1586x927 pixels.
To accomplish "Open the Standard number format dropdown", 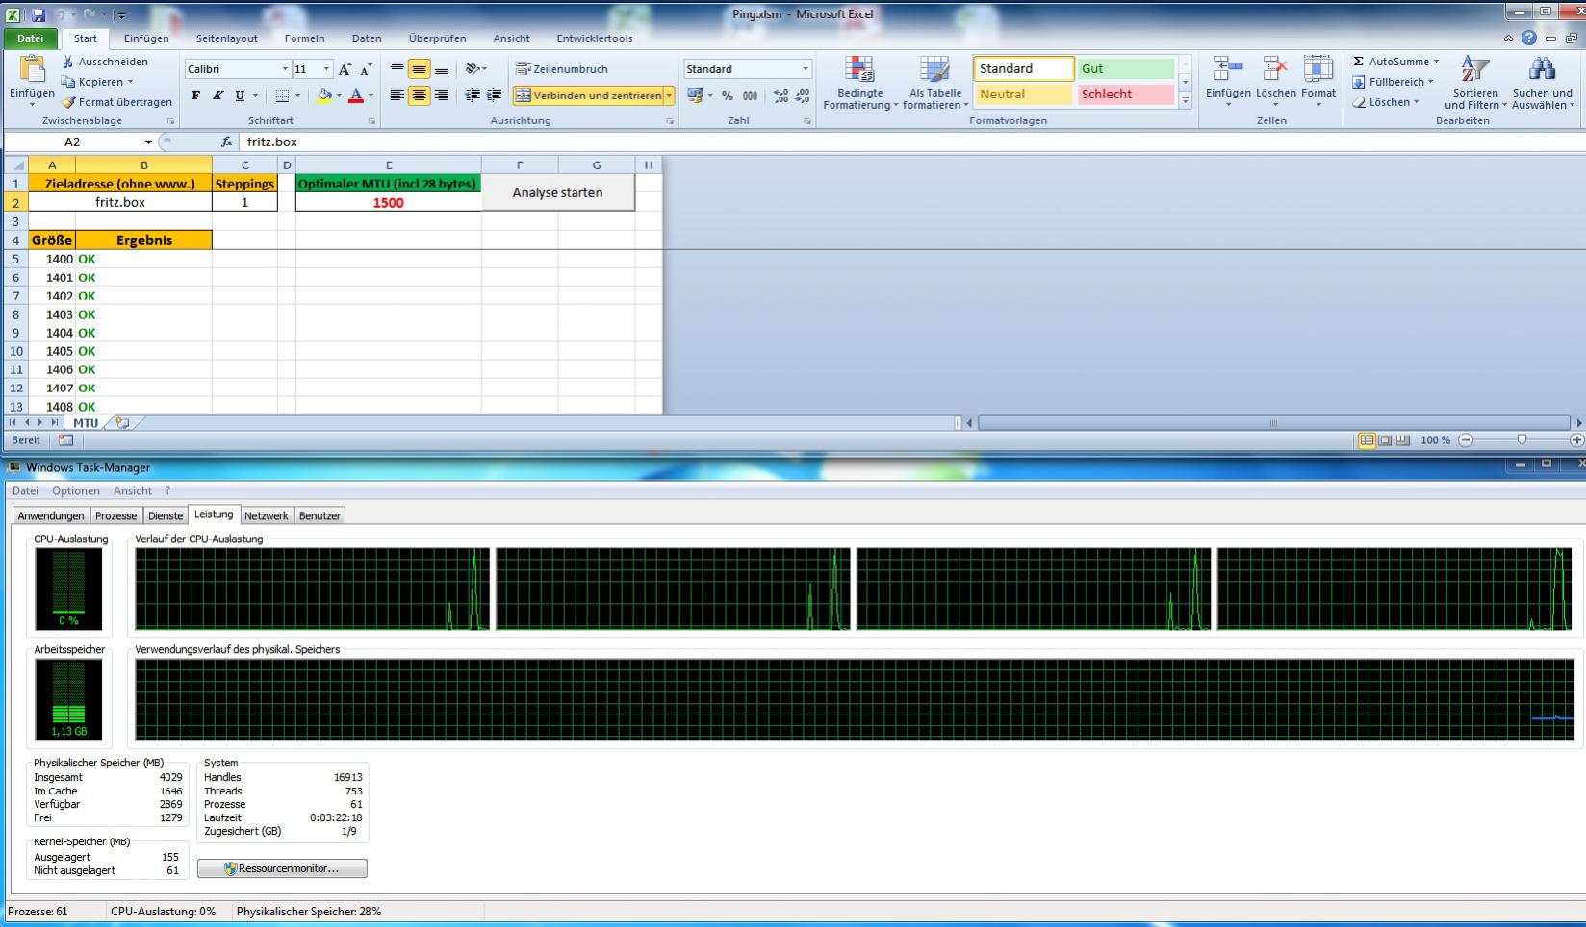I will coord(806,69).
